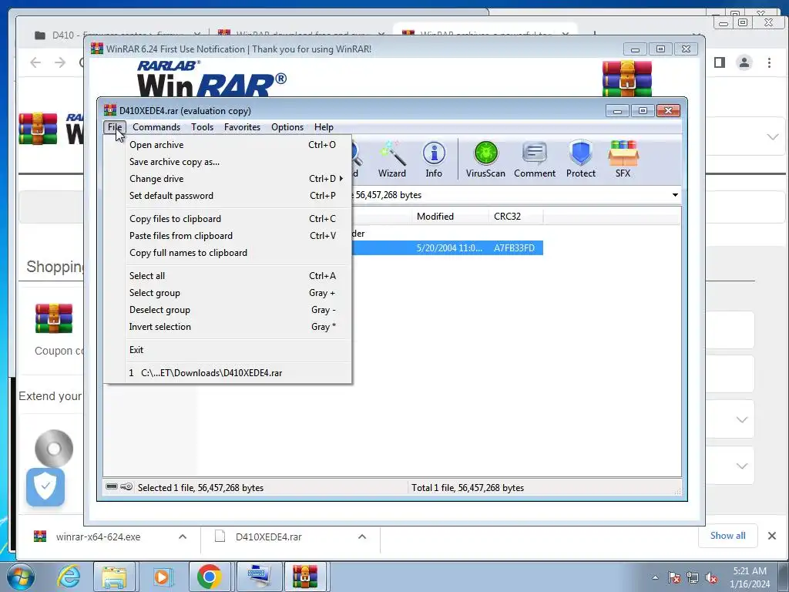Click the volume muted tray icon

tap(711, 577)
